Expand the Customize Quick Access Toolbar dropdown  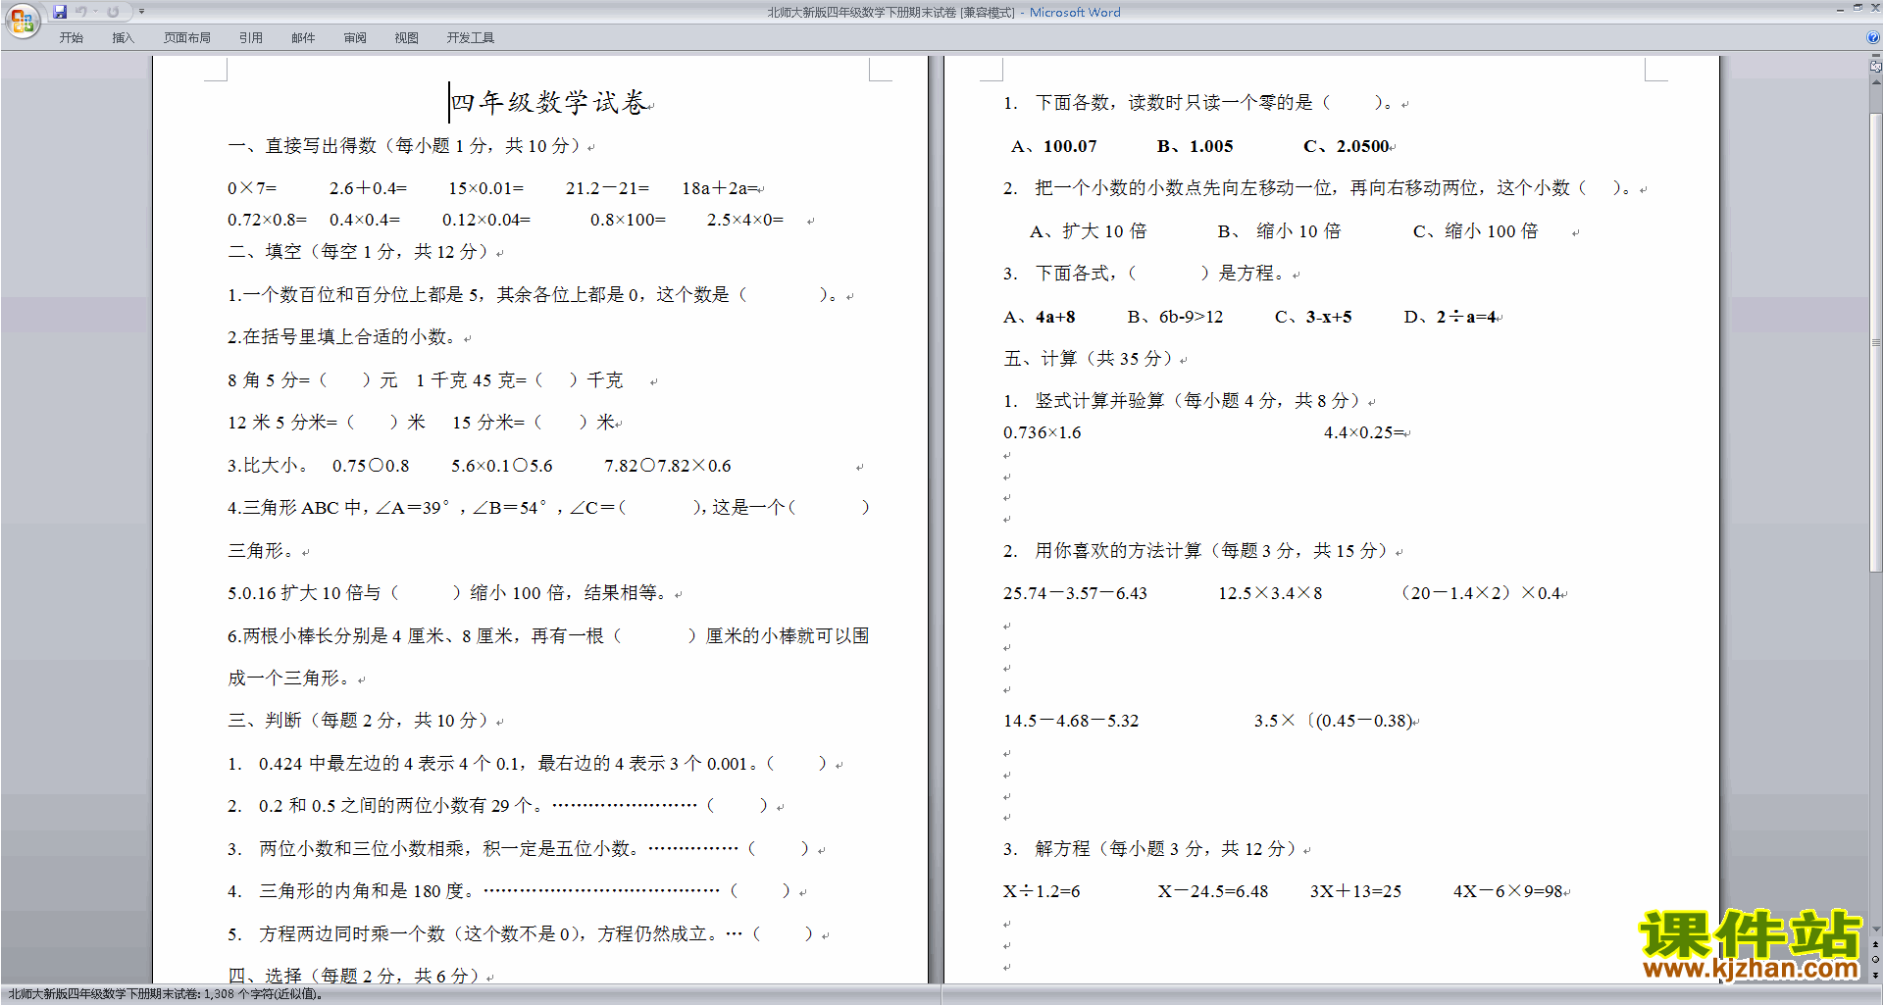pyautogui.click(x=141, y=12)
